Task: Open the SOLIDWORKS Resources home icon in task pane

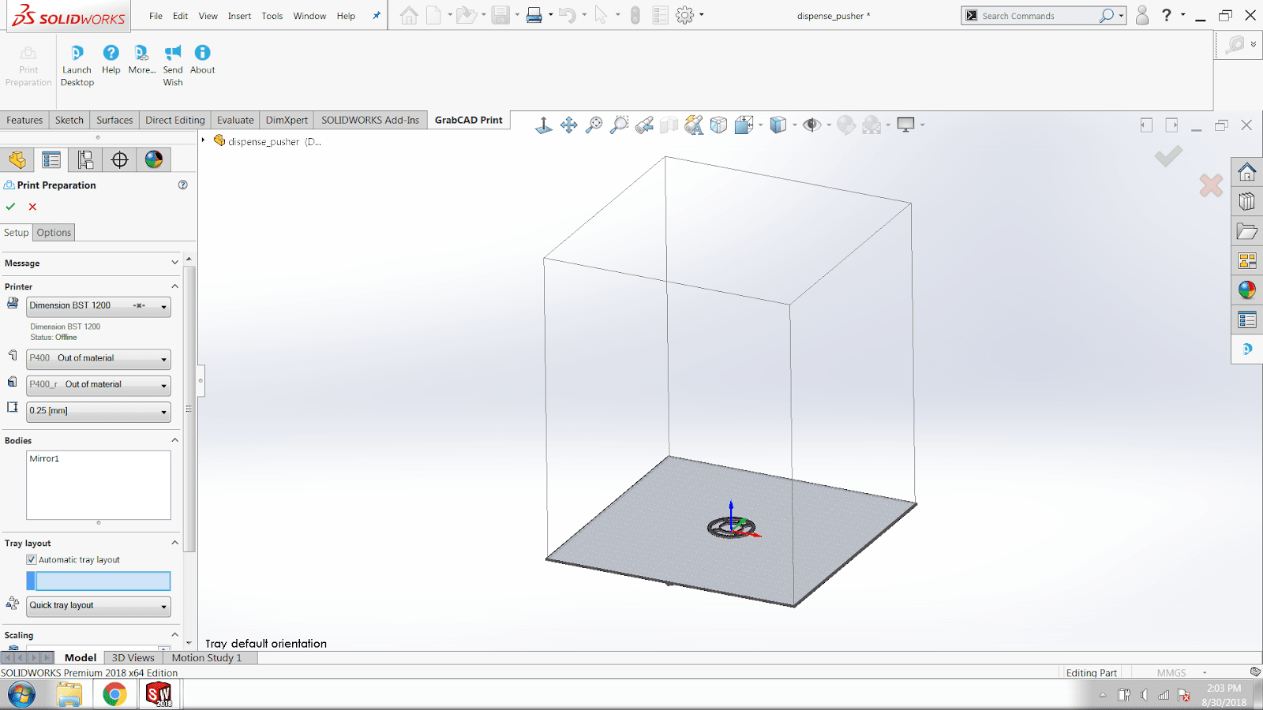Action: (1246, 172)
